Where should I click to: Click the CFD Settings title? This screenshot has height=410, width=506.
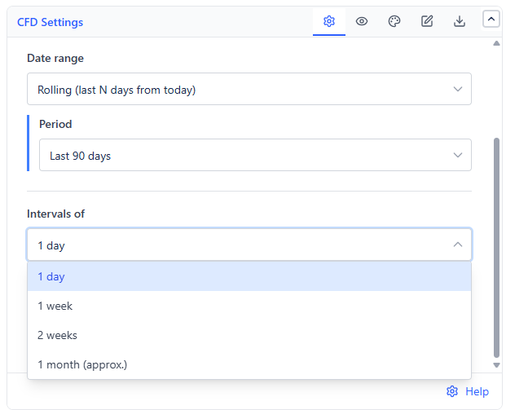click(x=50, y=22)
